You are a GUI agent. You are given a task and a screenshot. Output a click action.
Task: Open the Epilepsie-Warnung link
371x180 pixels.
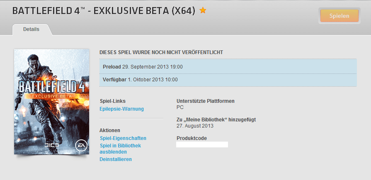(121, 109)
